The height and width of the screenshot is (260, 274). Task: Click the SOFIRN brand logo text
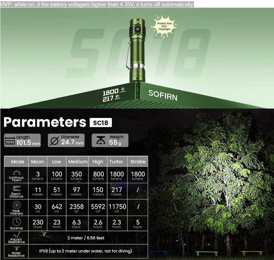163,96
